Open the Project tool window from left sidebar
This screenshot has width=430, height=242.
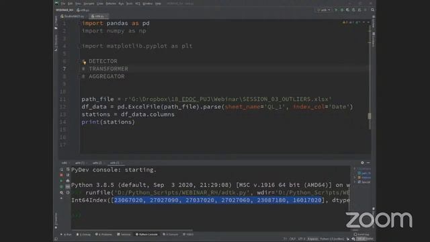[56, 22]
